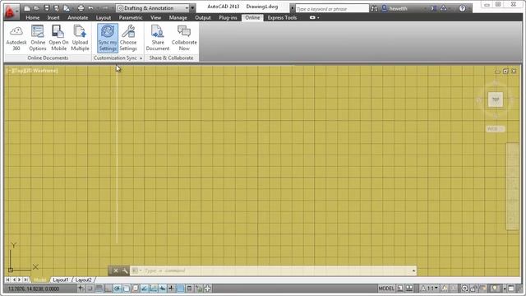
Task: Click the Quick View Layouts icon in status bar
Action: tap(400, 289)
